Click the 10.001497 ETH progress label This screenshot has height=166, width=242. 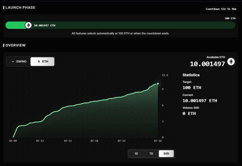coord(44,26)
